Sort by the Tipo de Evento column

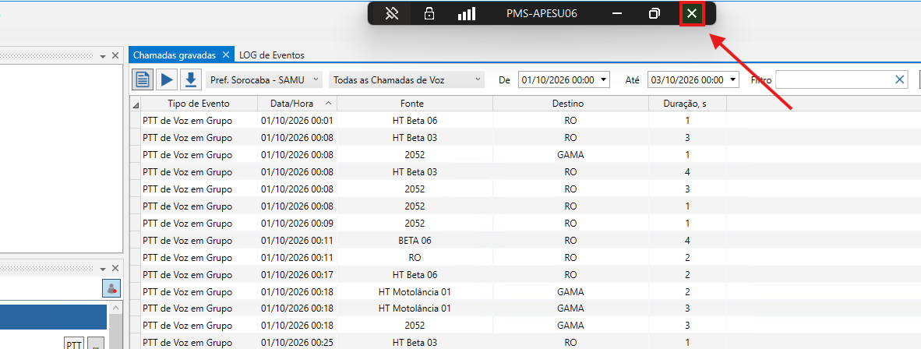tap(199, 104)
